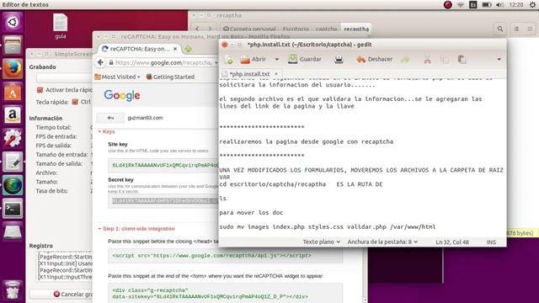Click the search icon in Files window
539x303 pixels.
click(x=500, y=29)
